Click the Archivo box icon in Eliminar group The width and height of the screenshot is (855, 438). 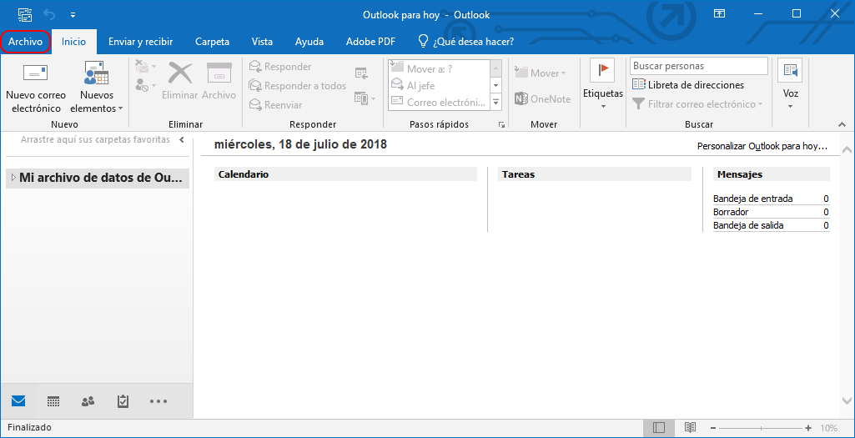(x=219, y=80)
